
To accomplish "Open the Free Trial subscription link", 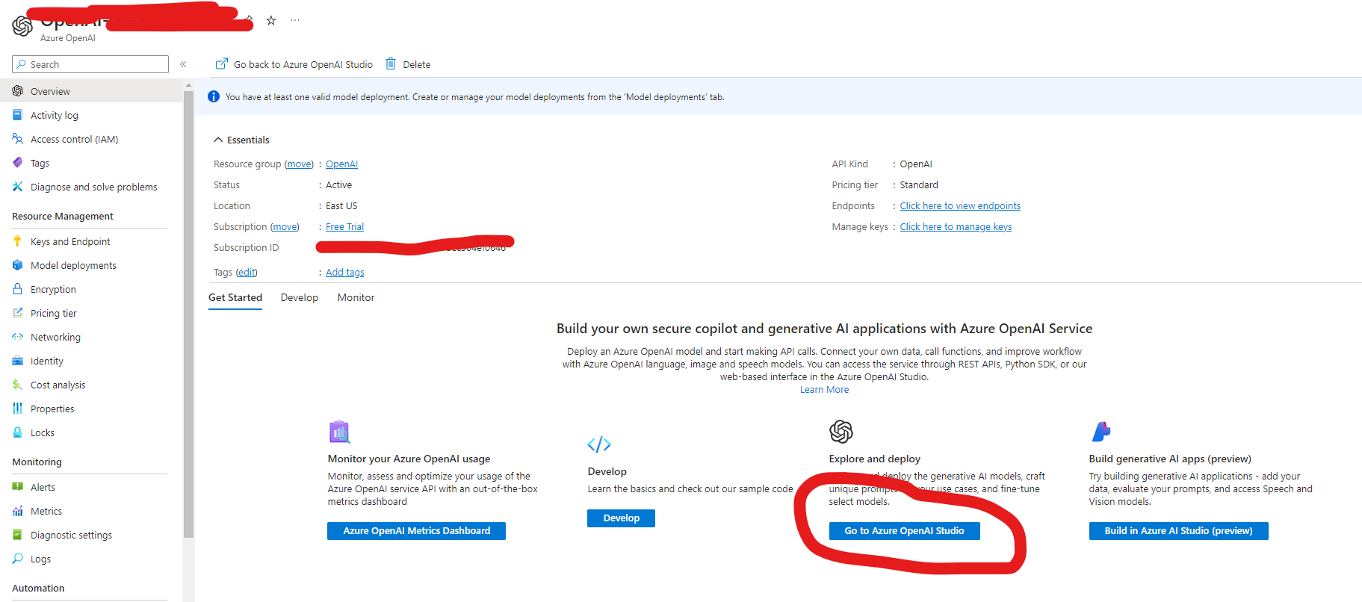I will point(344,227).
